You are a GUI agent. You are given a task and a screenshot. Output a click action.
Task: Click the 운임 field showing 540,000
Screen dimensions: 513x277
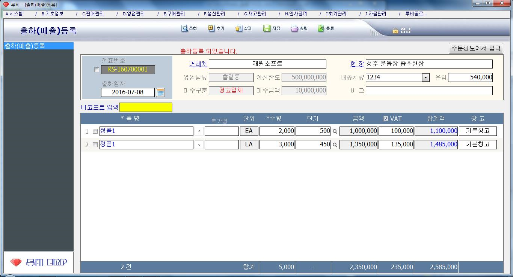point(470,77)
